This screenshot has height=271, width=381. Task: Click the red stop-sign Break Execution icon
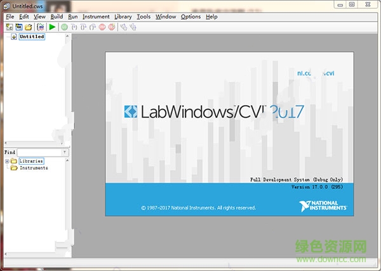102,27
